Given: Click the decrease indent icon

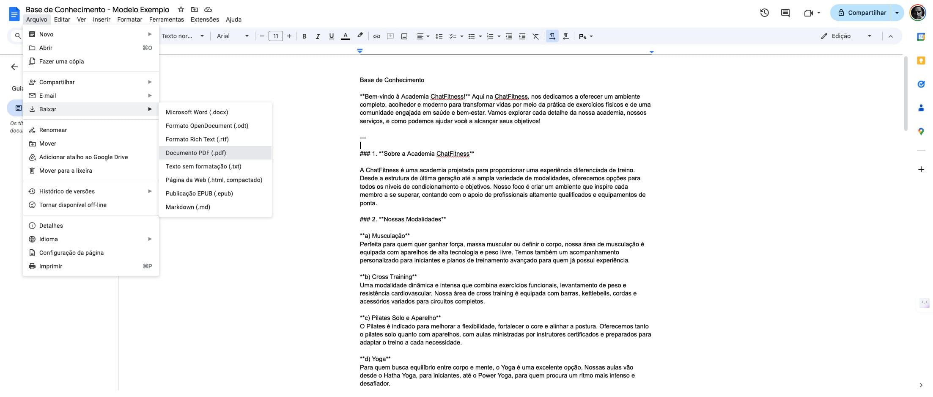Looking at the screenshot, I should [x=509, y=36].
